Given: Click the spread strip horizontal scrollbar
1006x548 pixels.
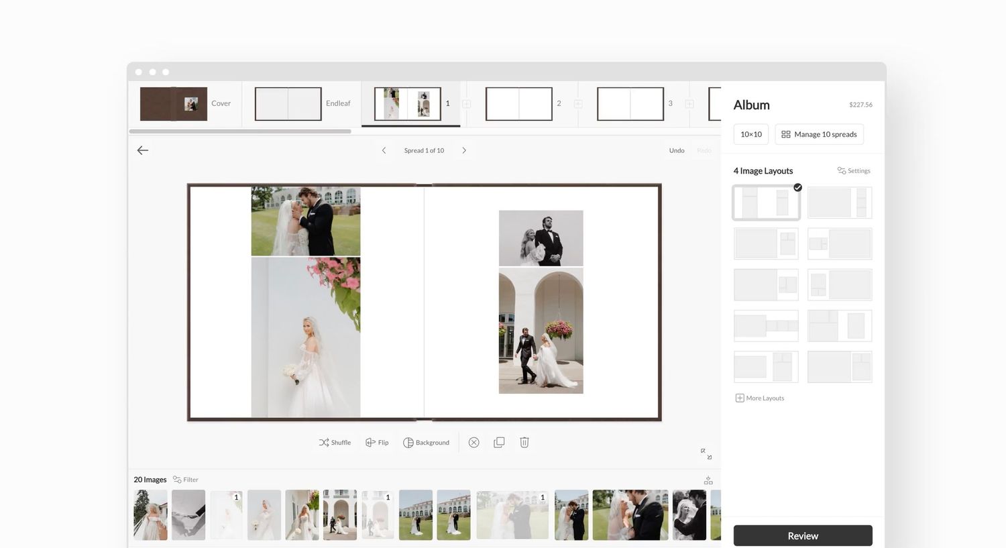Looking at the screenshot, I should 240,131.
